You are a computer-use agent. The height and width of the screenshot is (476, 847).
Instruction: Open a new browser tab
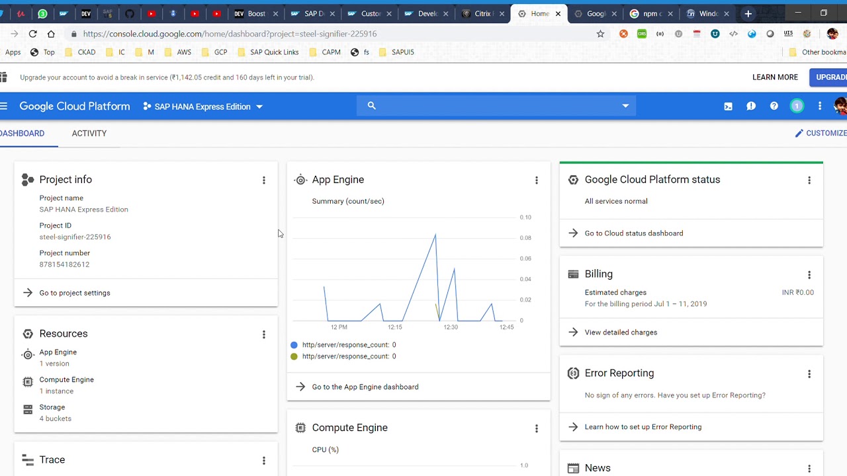748,13
